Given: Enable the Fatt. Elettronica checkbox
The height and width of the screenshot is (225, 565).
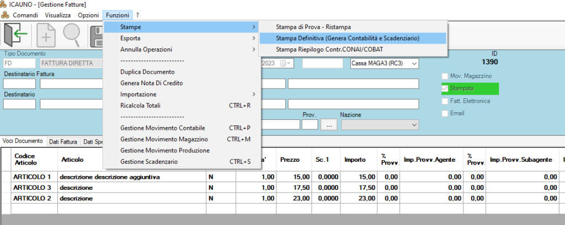Looking at the screenshot, I should pyautogui.click(x=446, y=101).
